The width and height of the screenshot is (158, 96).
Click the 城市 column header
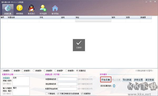(118, 17)
